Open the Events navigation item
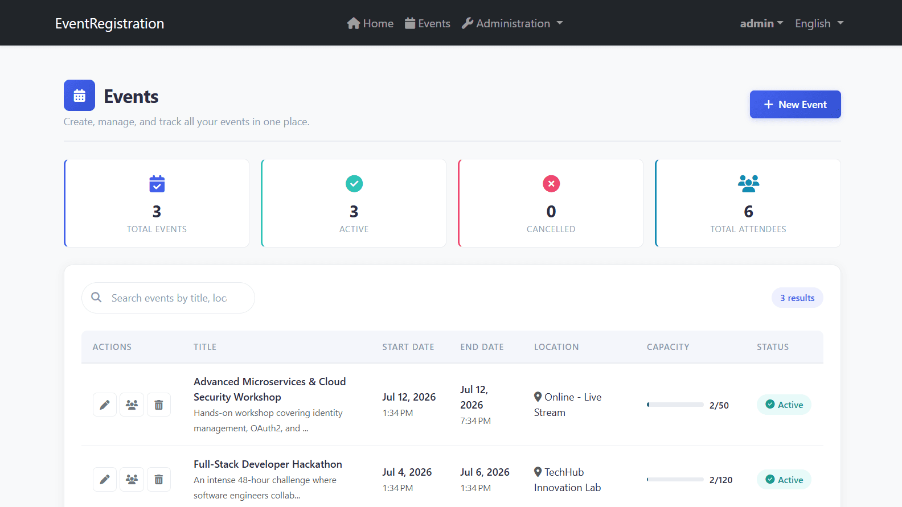The width and height of the screenshot is (902, 507). click(x=428, y=23)
